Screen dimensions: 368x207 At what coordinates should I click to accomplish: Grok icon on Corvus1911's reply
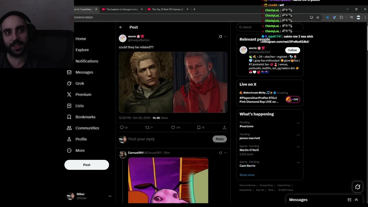point(221,153)
